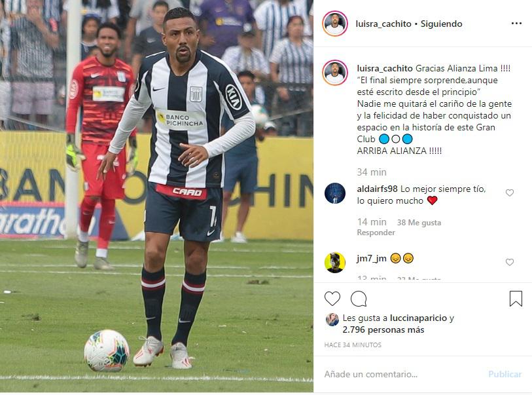This screenshot has width=532, height=395.
Task: View jm7_jm's profile avatar
Action: (335, 262)
